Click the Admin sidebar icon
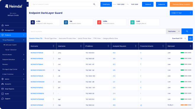This screenshot has width=195, height=109. click(2, 79)
